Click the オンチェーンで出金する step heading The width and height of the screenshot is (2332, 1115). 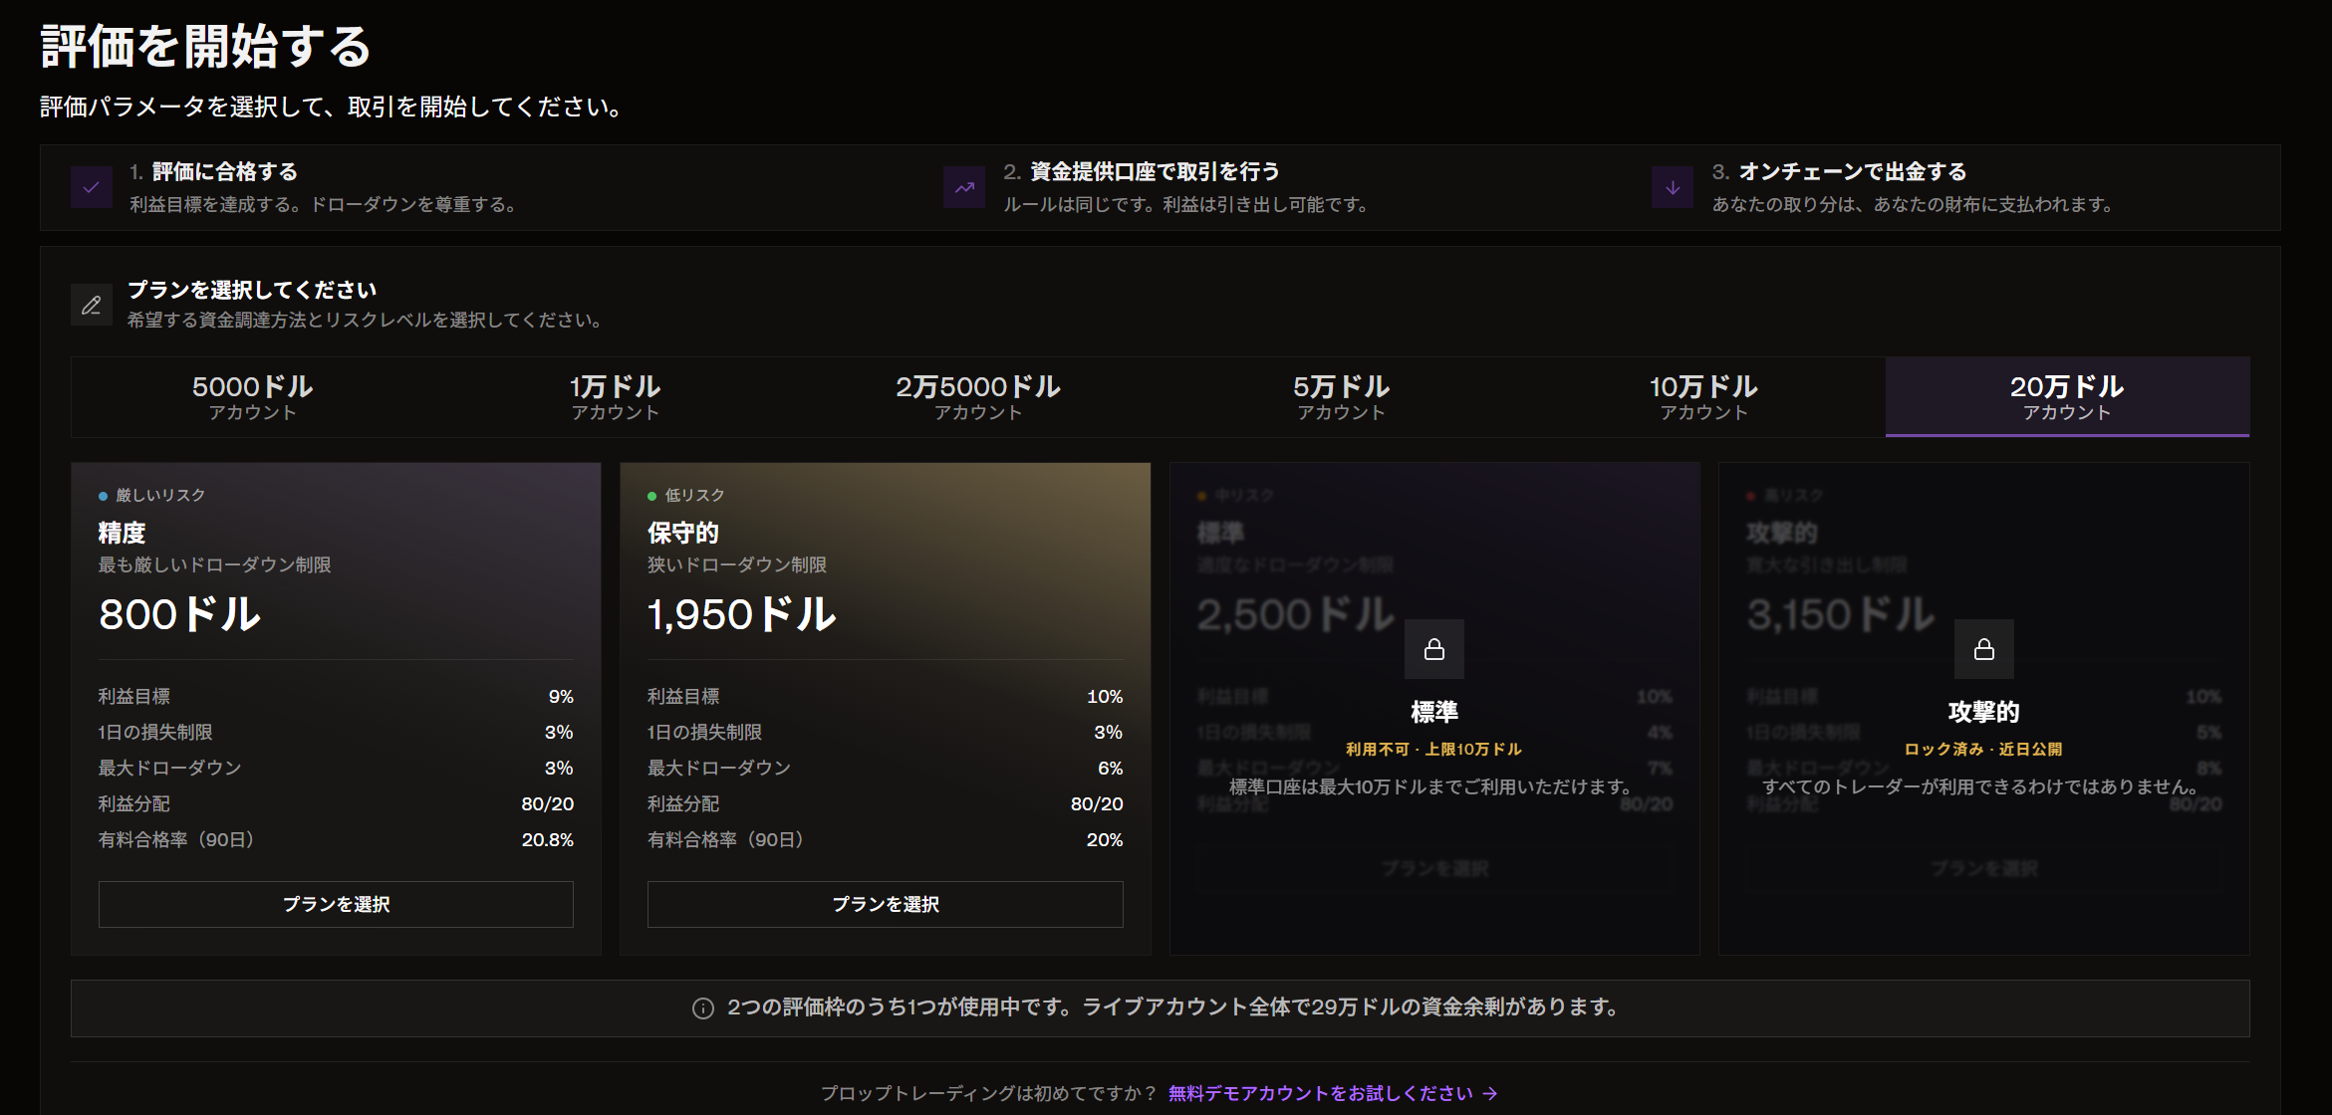(x=1853, y=171)
